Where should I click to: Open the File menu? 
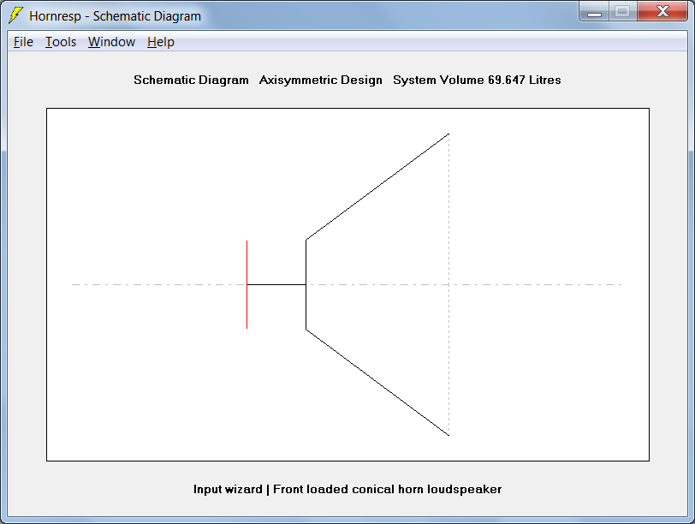23,42
